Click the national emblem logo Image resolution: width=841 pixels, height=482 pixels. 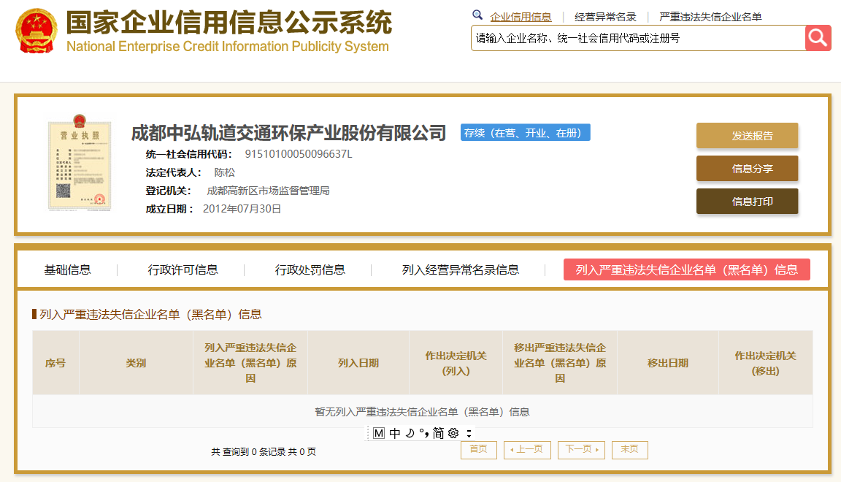[x=37, y=31]
